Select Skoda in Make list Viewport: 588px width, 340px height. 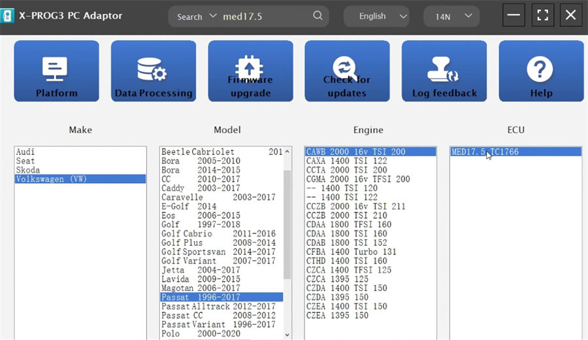point(80,169)
